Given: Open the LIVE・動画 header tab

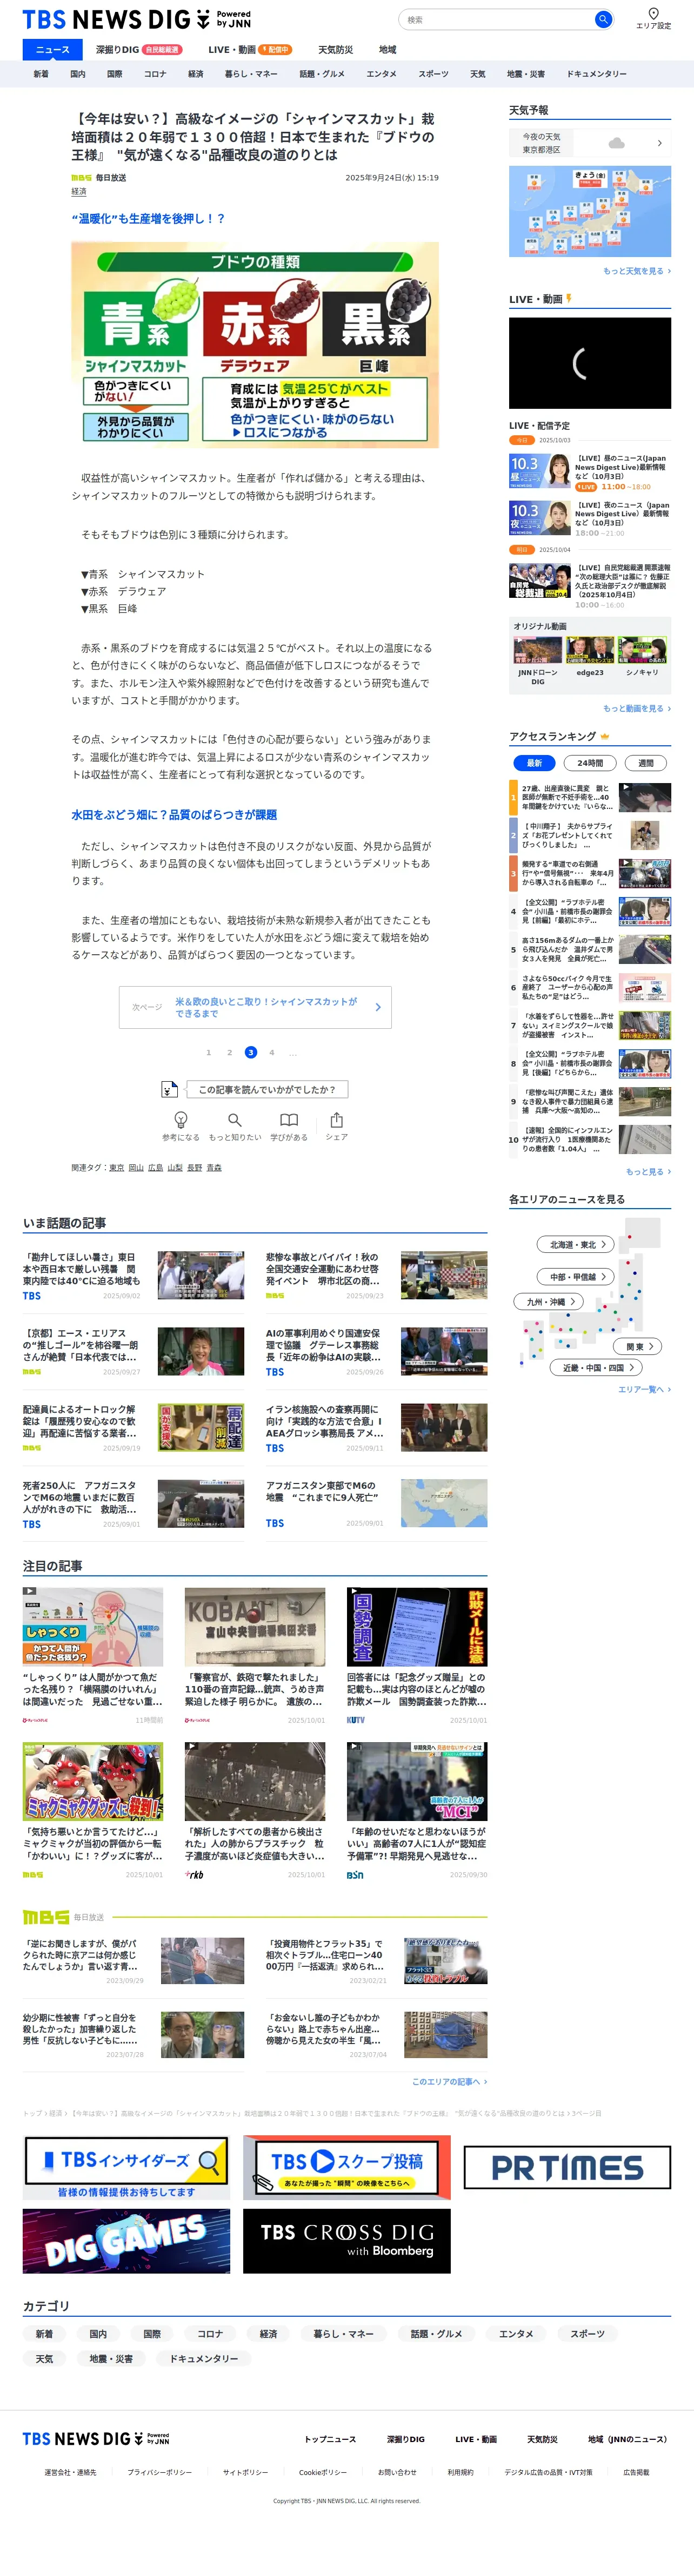Looking at the screenshot, I should pyautogui.click(x=250, y=50).
